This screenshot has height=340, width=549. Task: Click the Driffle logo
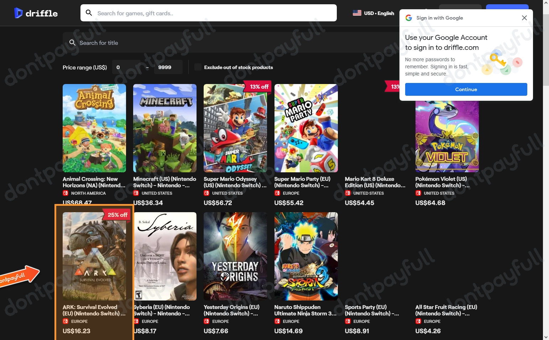pyautogui.click(x=36, y=13)
